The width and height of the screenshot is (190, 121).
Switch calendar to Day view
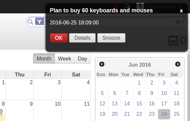pyautogui.click(x=82, y=59)
